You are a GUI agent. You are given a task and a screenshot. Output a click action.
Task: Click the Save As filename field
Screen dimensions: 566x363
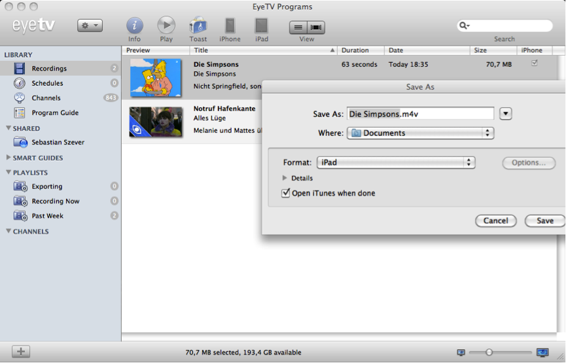tap(420, 114)
